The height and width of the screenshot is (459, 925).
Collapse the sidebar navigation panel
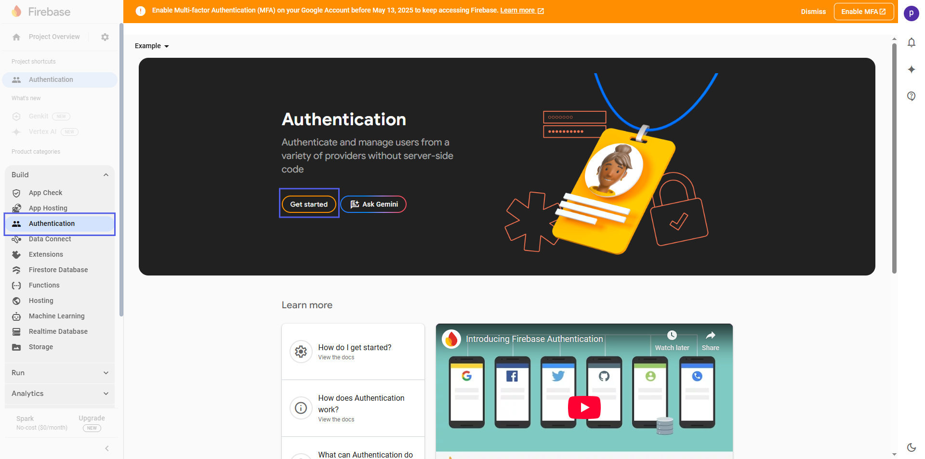[107, 448]
